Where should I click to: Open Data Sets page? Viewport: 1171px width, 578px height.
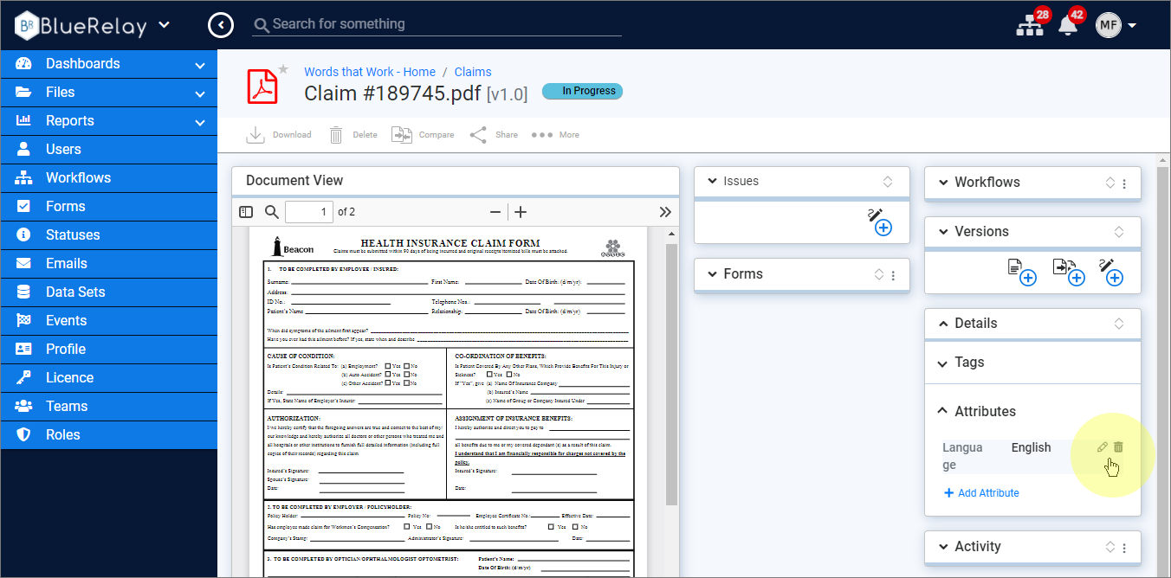coord(109,292)
